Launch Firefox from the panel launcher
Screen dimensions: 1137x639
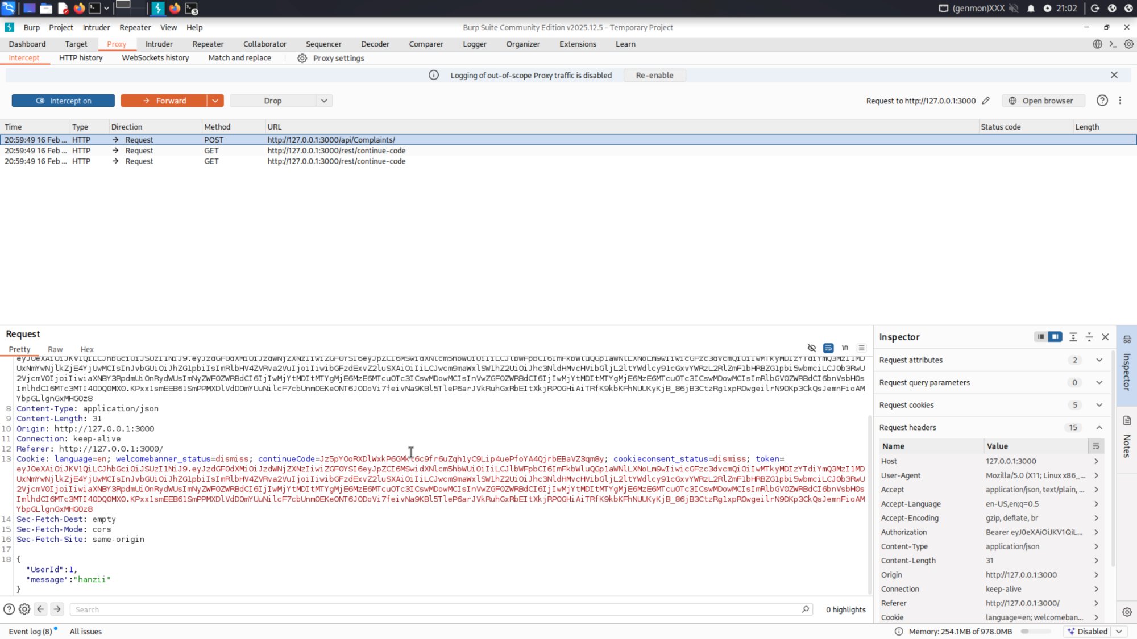point(79,8)
